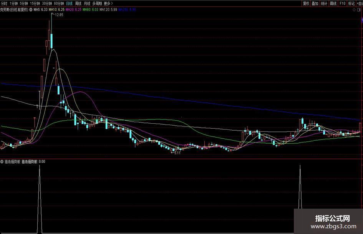This screenshot has height=234, width=363.
Task: Open the MA settings dropdown beside 克劳斯
Action: click(31, 10)
